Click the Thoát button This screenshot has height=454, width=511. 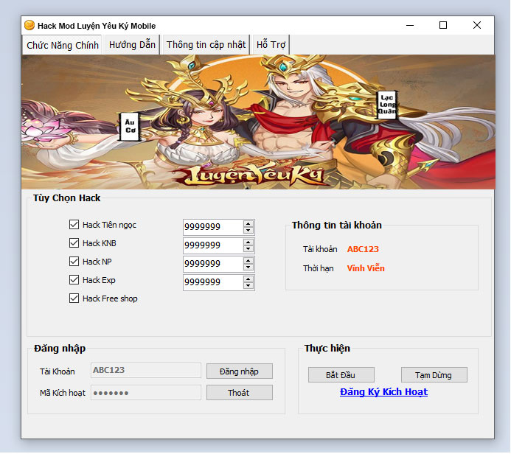pos(239,393)
